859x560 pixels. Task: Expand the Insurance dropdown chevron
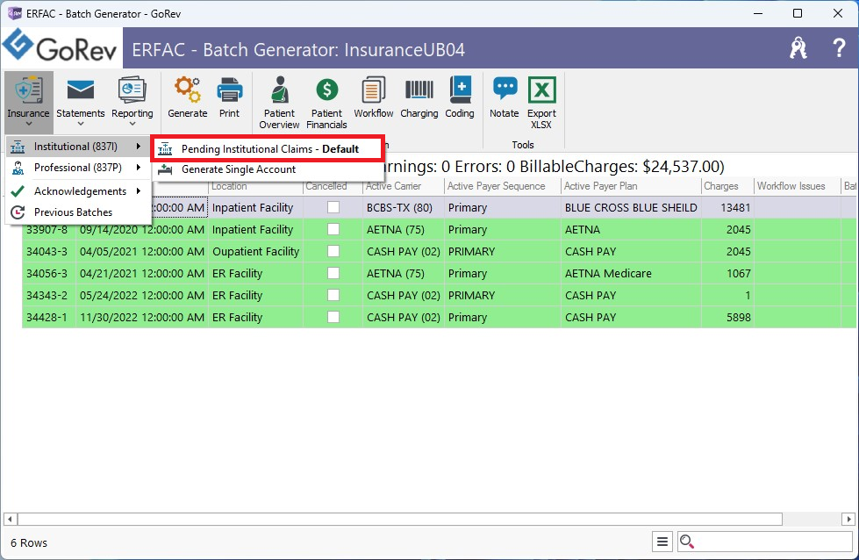point(28,124)
